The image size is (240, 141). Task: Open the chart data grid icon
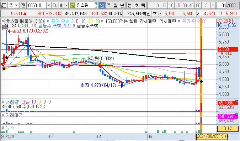[x=5, y=27]
